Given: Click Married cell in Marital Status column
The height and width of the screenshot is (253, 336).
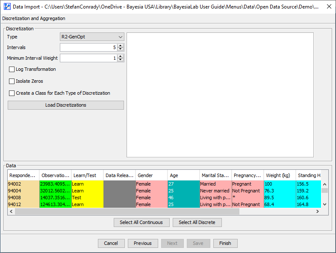Looking at the screenshot, I should click(215, 184).
